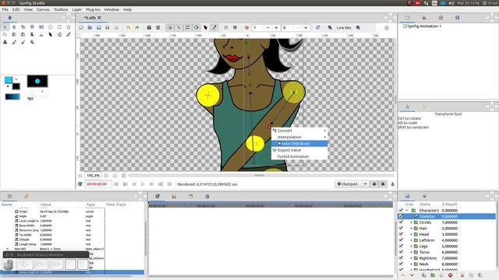
Task: Choose Forbid Animation from context menu
Action: 299,156
